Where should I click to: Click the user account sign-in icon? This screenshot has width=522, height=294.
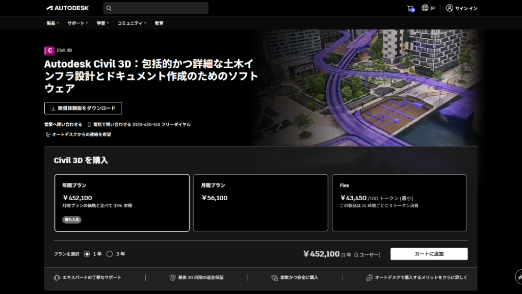click(450, 8)
